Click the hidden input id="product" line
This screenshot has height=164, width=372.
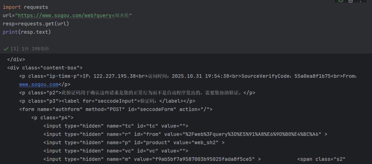pos(134,143)
